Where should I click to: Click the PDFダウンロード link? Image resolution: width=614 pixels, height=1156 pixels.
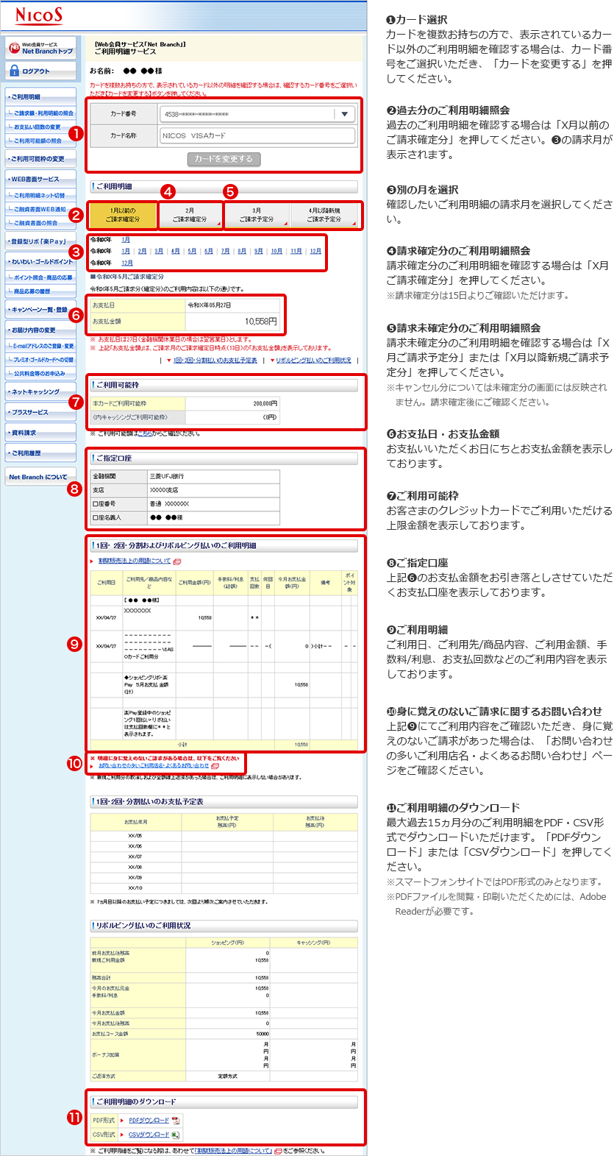point(149,1120)
